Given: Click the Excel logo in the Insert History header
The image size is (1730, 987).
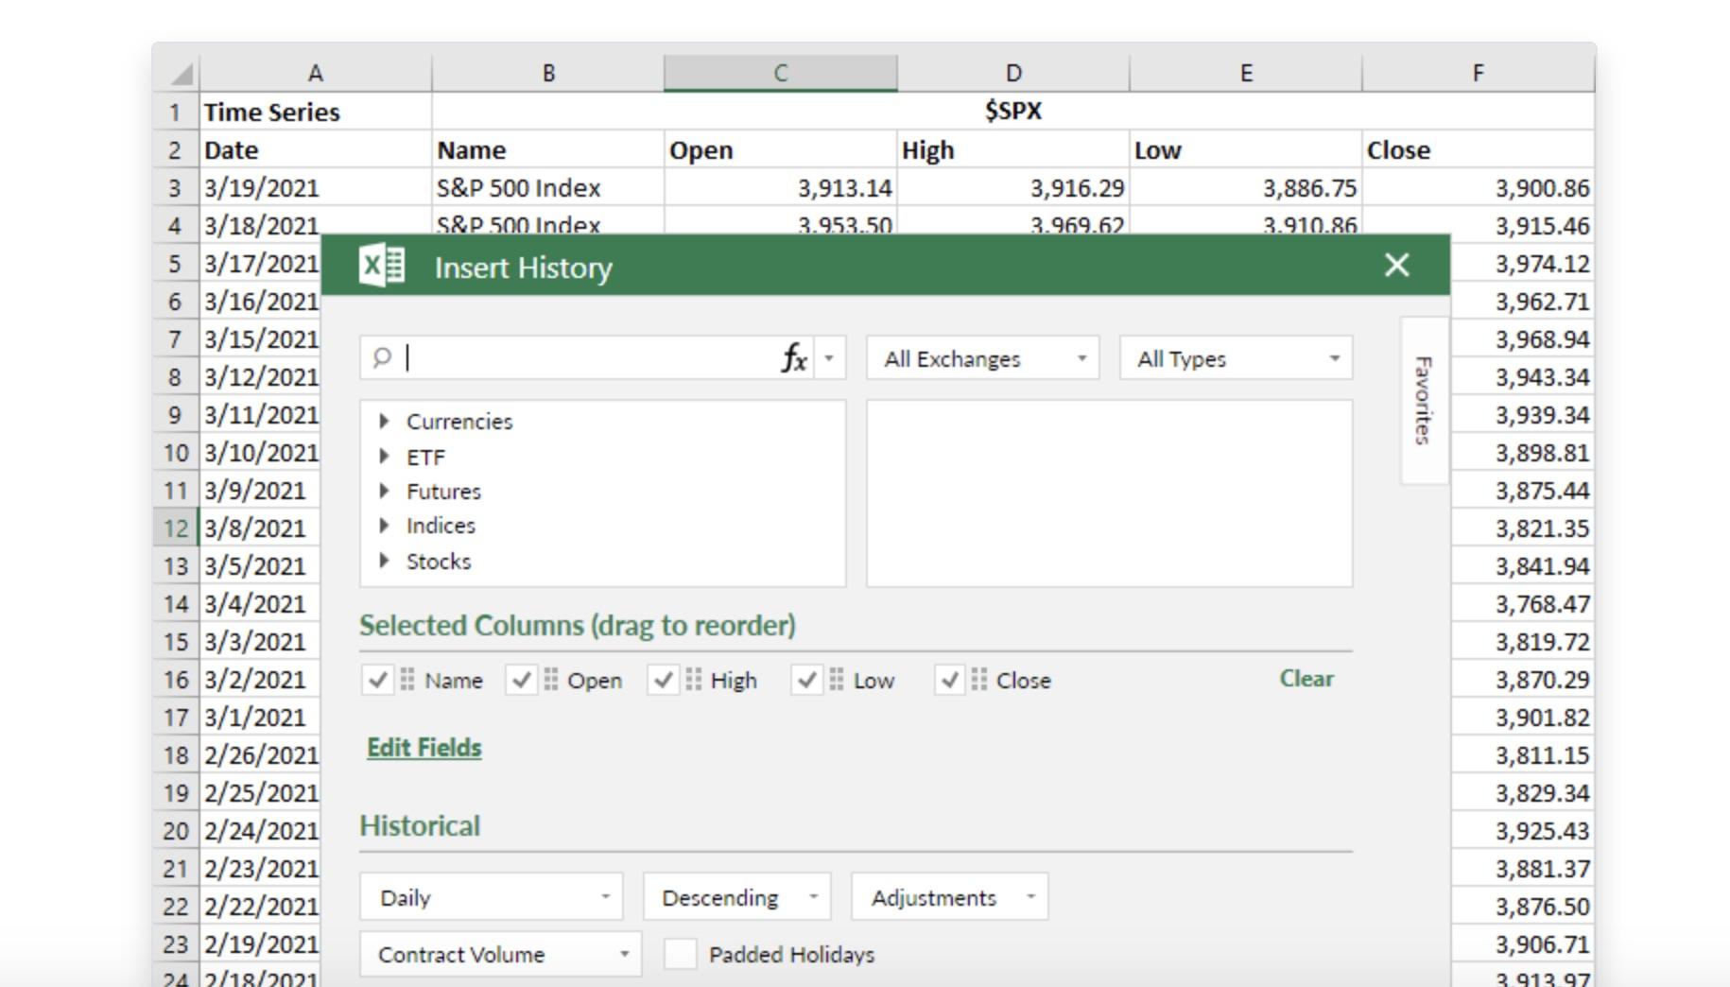Looking at the screenshot, I should point(382,266).
